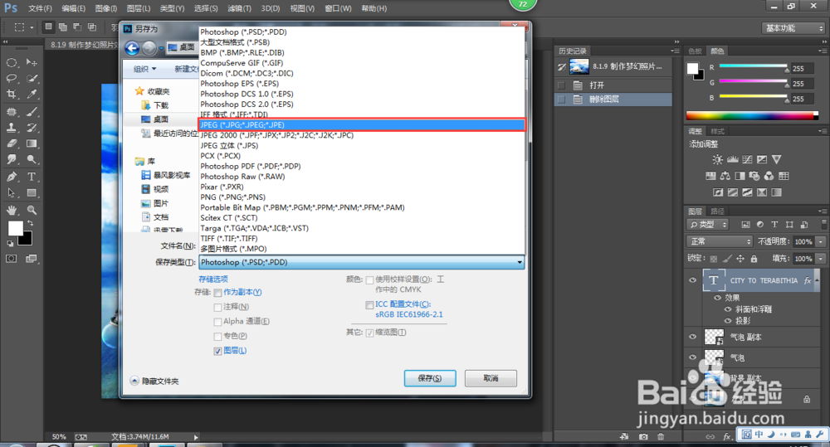The width and height of the screenshot is (830, 447).
Task: Select the Quick Selection tool
Action: (x=32, y=78)
